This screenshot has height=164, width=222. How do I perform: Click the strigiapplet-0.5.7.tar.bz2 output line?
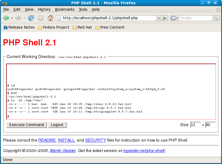75,112
